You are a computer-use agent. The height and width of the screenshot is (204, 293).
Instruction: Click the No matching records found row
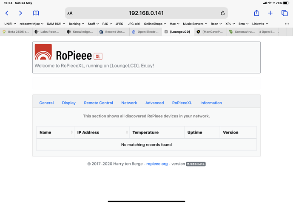coord(146,145)
